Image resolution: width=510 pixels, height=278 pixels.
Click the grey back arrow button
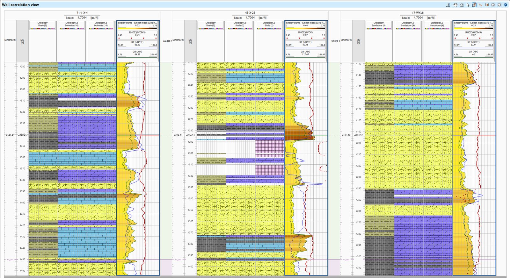click(x=493, y=5)
